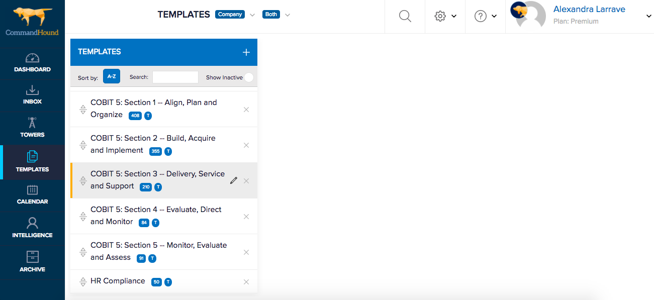Delete COBIT 5 Section 2 template with X
Image resolution: width=654 pixels, height=300 pixels.
click(x=246, y=145)
